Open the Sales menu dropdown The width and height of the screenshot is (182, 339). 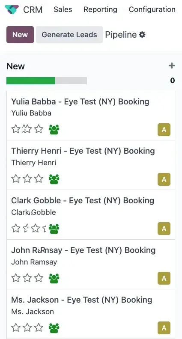[x=63, y=9]
